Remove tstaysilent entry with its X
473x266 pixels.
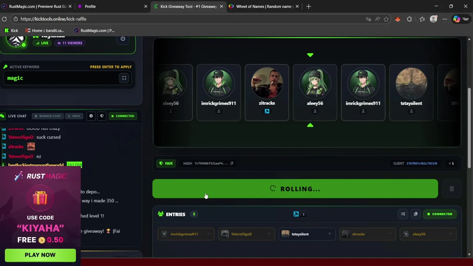pos(330,234)
